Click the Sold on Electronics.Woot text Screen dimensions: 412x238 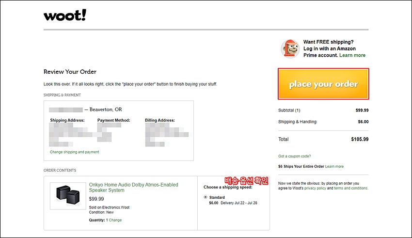[109, 207]
